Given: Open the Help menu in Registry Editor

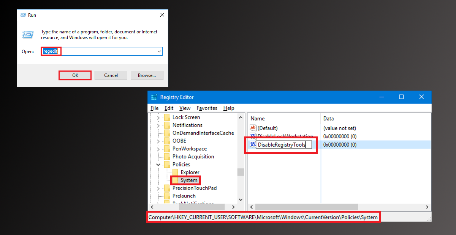Looking at the screenshot, I should tap(229, 108).
